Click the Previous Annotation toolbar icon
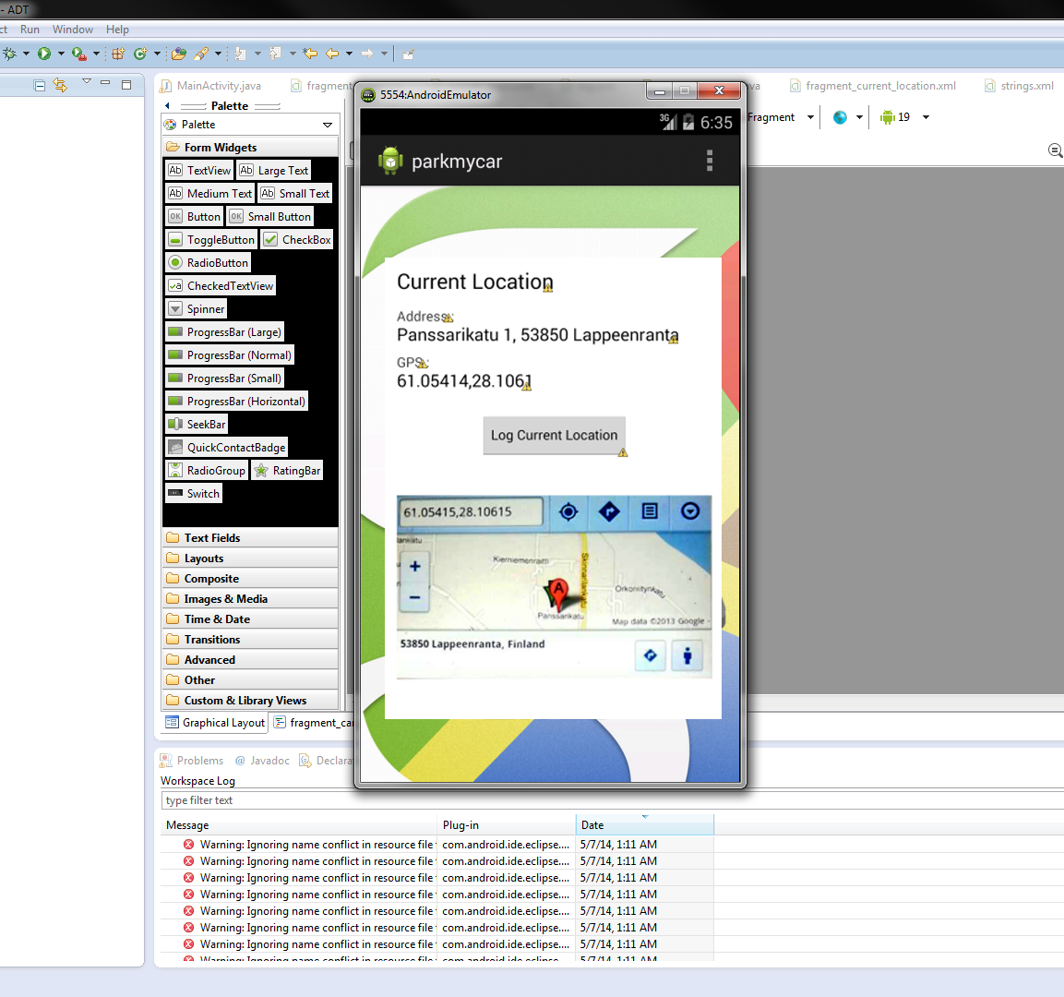This screenshot has height=997, width=1064. (x=276, y=54)
